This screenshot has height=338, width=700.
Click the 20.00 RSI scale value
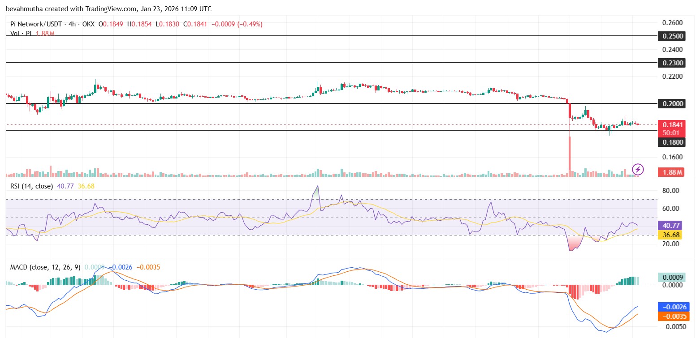click(x=671, y=244)
